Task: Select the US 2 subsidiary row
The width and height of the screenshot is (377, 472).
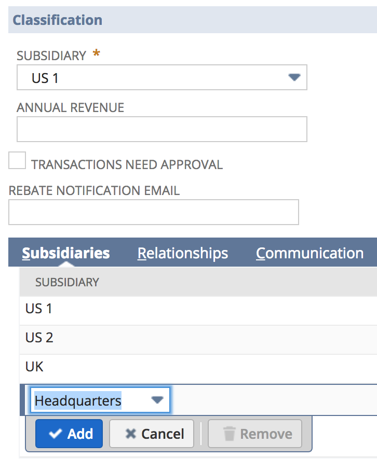Action: pyautogui.click(x=198, y=338)
